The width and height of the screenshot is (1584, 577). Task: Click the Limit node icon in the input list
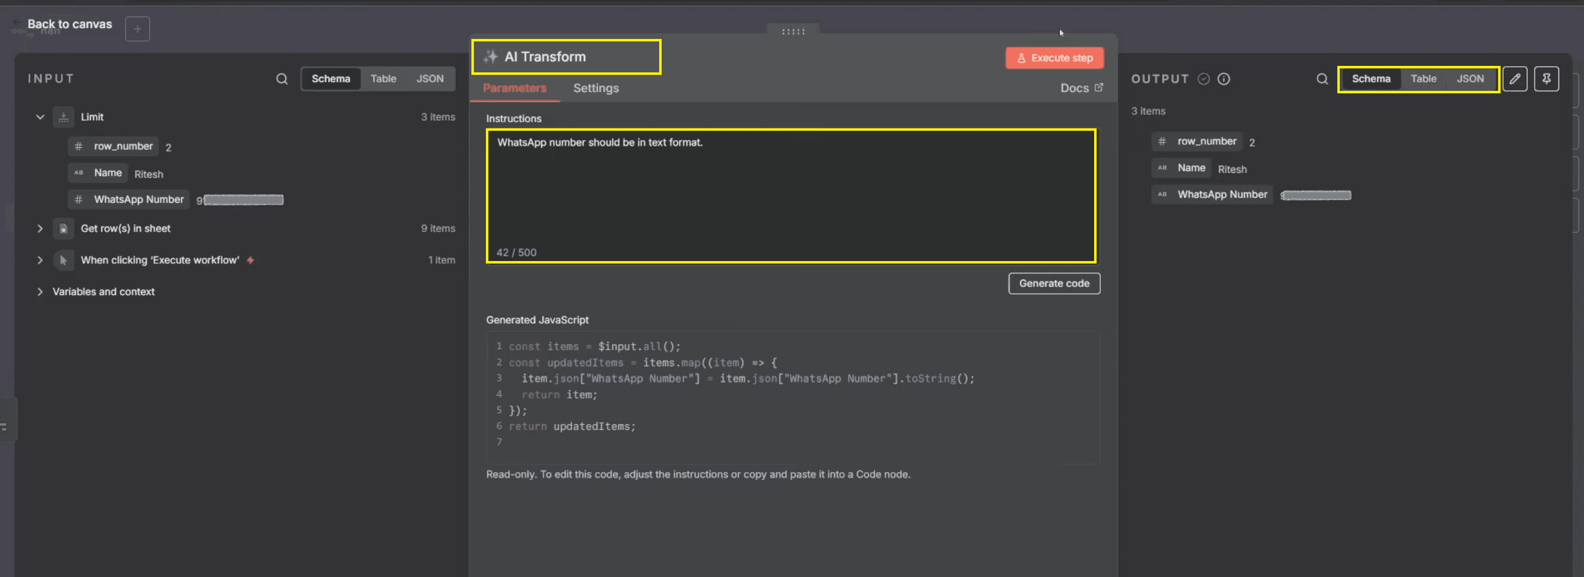point(64,117)
